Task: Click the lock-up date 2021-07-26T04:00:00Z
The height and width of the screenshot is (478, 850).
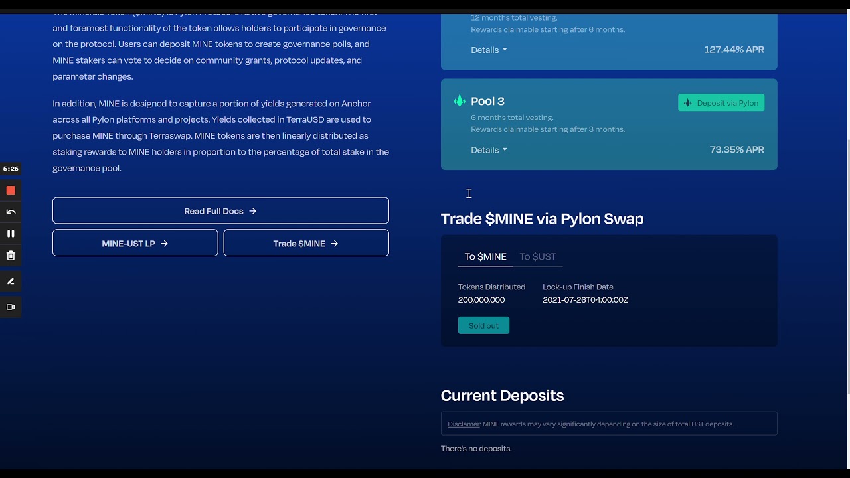Action: click(x=585, y=300)
